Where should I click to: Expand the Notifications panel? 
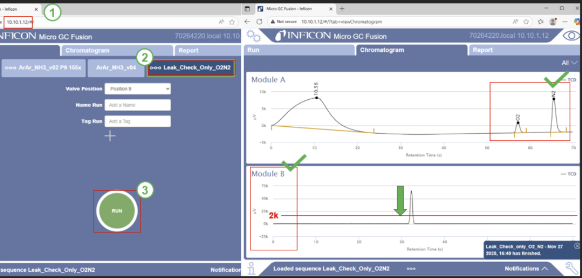click(x=527, y=269)
